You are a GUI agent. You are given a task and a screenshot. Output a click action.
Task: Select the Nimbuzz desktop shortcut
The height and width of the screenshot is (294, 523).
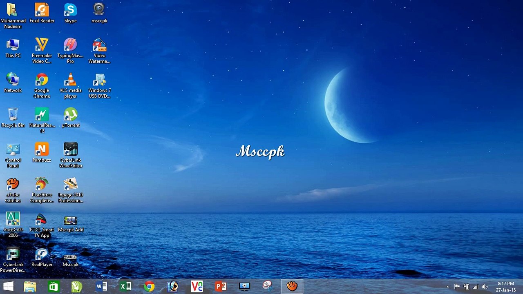(42, 153)
